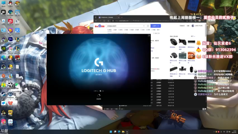Select the open Baidu search browser tab

point(109,17)
